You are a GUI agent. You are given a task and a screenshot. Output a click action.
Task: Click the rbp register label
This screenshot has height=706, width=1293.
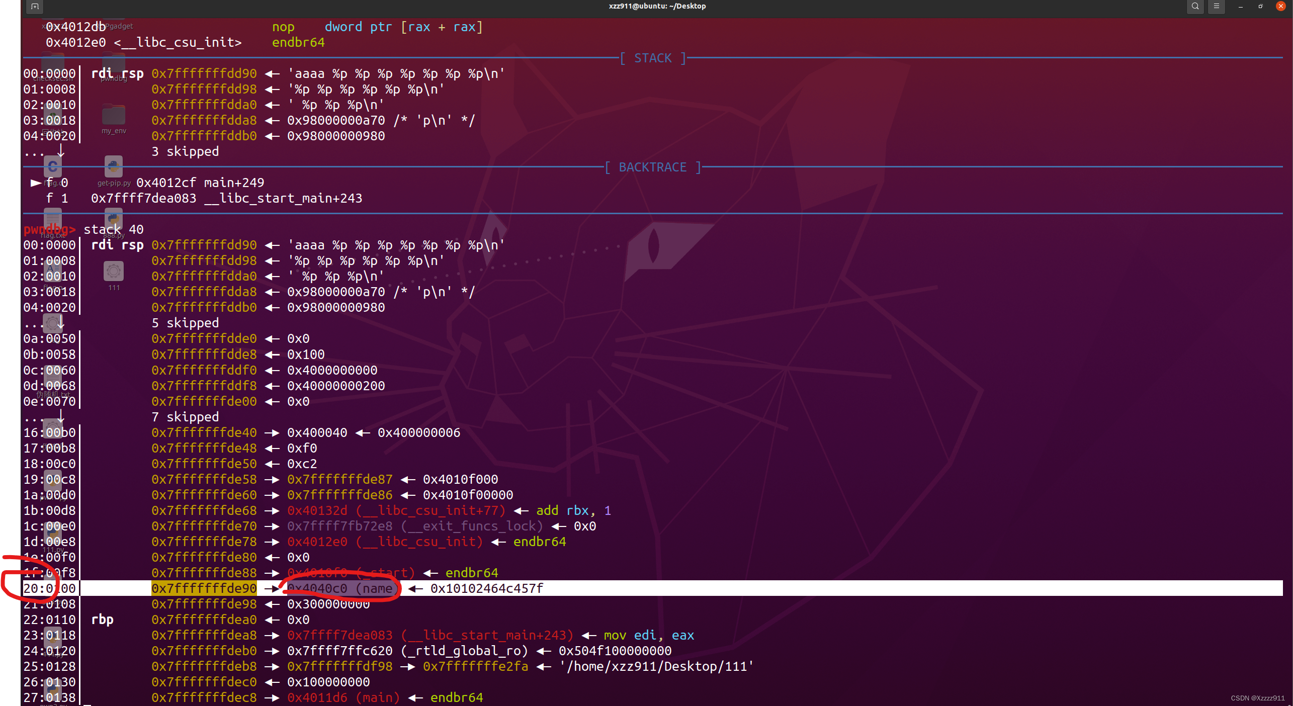point(102,620)
